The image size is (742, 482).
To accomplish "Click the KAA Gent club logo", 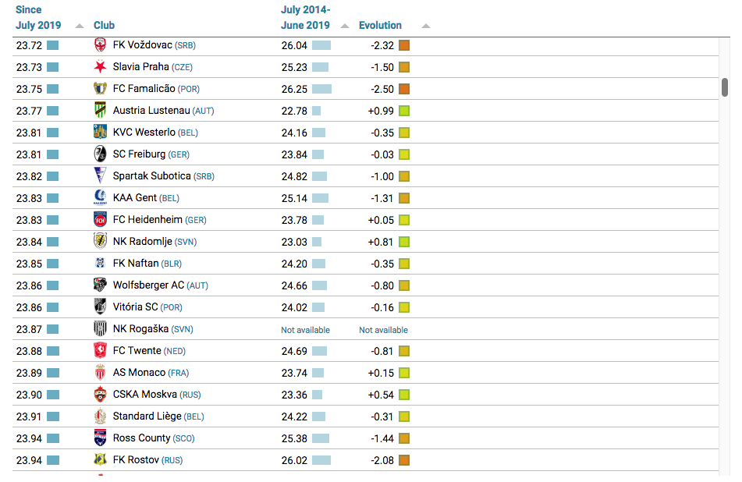I will click(100, 198).
